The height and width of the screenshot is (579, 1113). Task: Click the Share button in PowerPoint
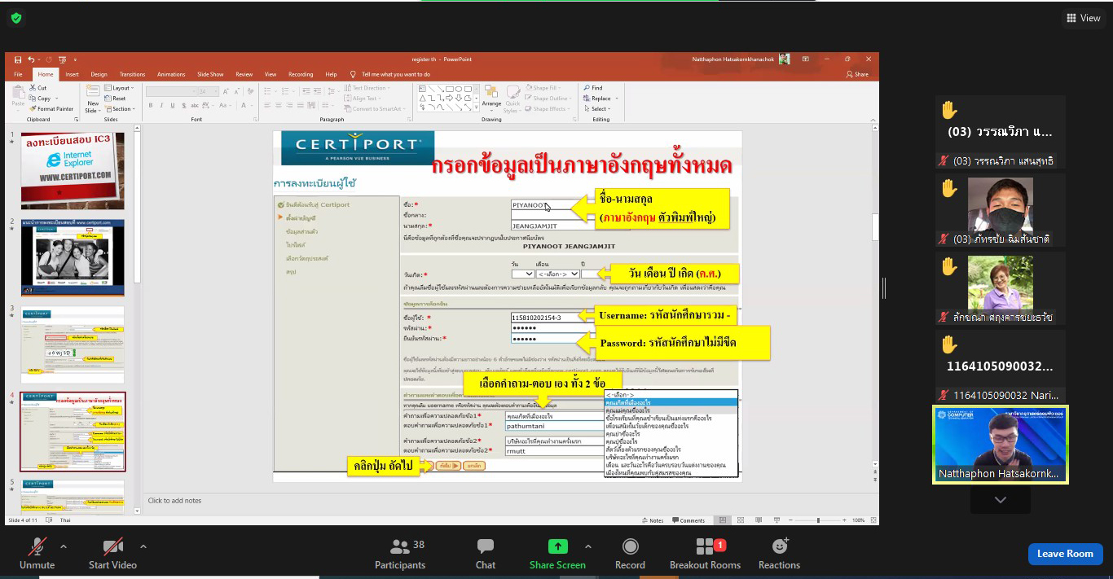point(857,74)
